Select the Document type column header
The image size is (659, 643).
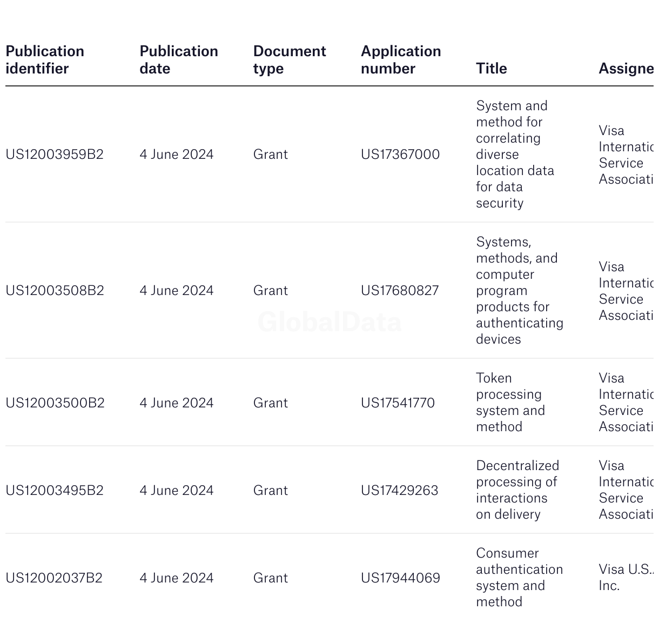pos(290,60)
